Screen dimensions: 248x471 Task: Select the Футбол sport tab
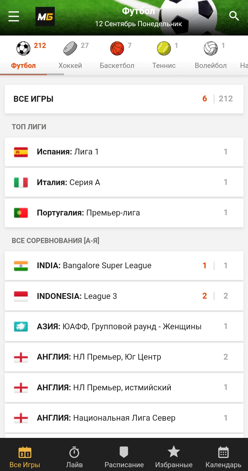(x=23, y=55)
